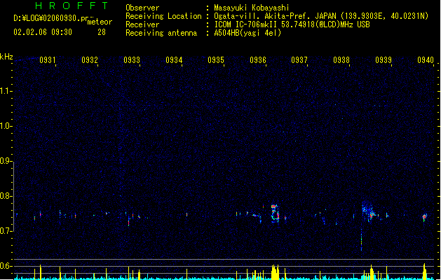Viewport: 441px width, 280px height.
Task: Click the 0938 time marker
Action: tap(341, 60)
